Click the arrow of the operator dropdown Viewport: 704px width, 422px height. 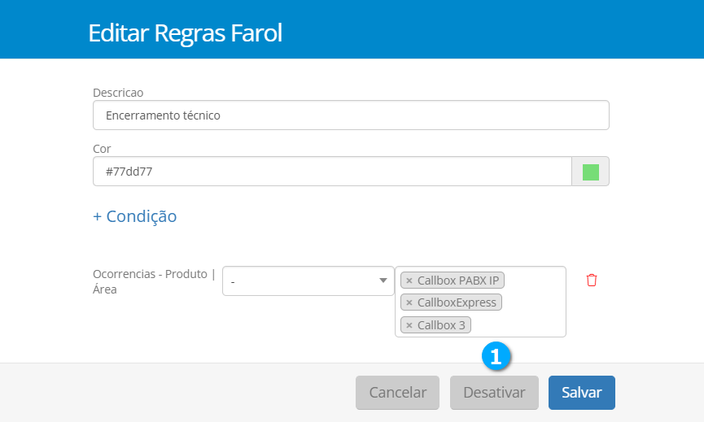point(383,281)
